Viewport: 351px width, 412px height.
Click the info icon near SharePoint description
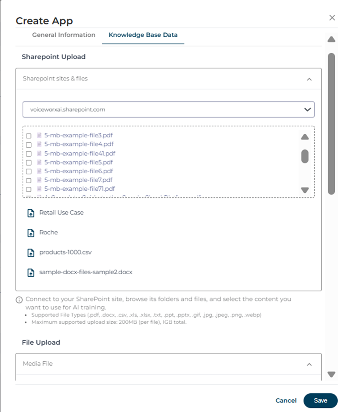[x=19, y=300]
